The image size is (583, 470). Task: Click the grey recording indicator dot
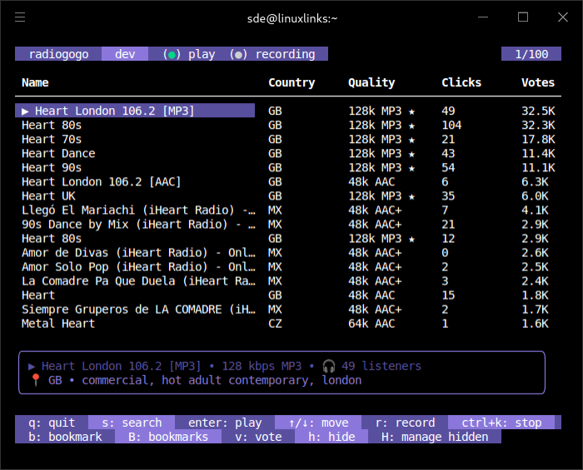pyautogui.click(x=238, y=55)
